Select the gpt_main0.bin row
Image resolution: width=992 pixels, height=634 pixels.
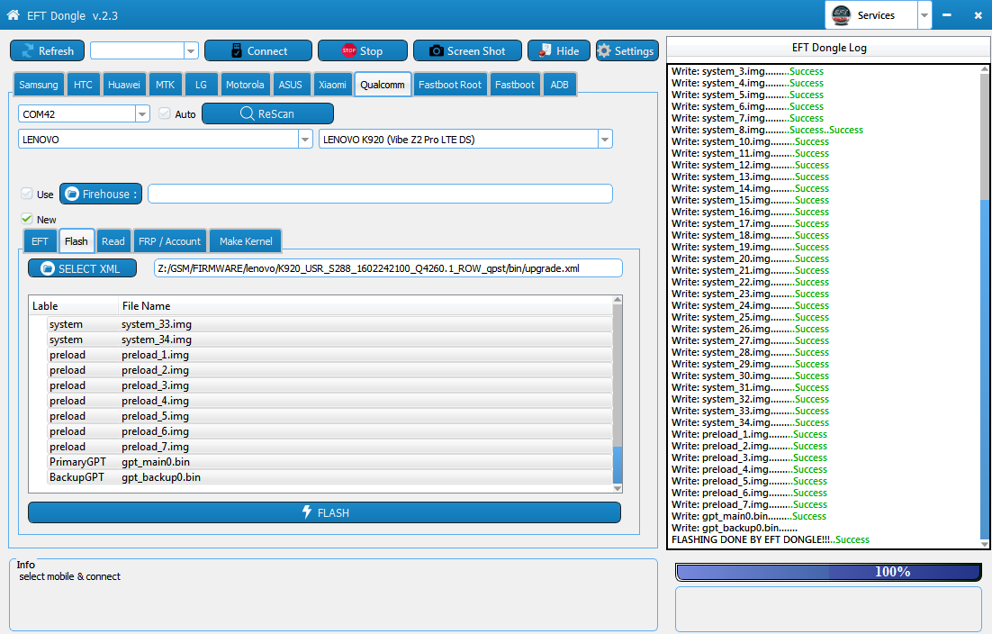(329, 462)
